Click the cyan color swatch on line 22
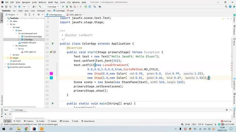 [x=51, y=78]
